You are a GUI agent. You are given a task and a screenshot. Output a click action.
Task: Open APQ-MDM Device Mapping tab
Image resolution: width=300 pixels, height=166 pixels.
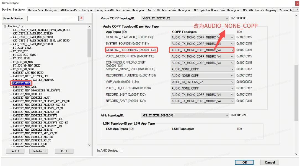(259, 10)
